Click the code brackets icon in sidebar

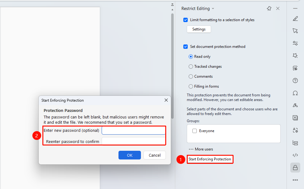tap(295, 155)
